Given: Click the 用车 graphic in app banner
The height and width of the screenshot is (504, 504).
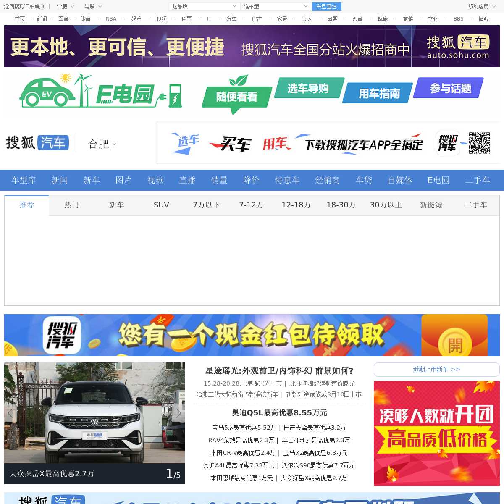Looking at the screenshot, I should 276,144.
